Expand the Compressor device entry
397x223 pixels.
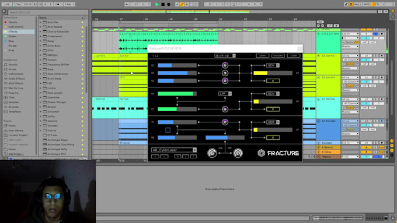(40, 36)
